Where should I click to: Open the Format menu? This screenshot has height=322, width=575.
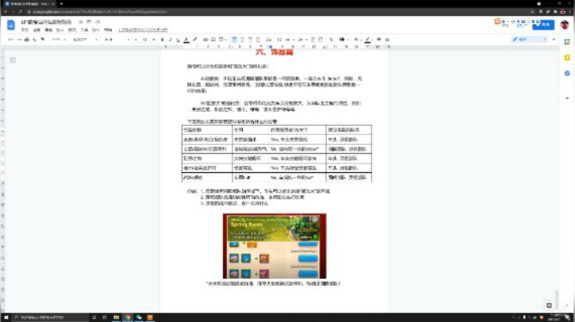pos(72,30)
